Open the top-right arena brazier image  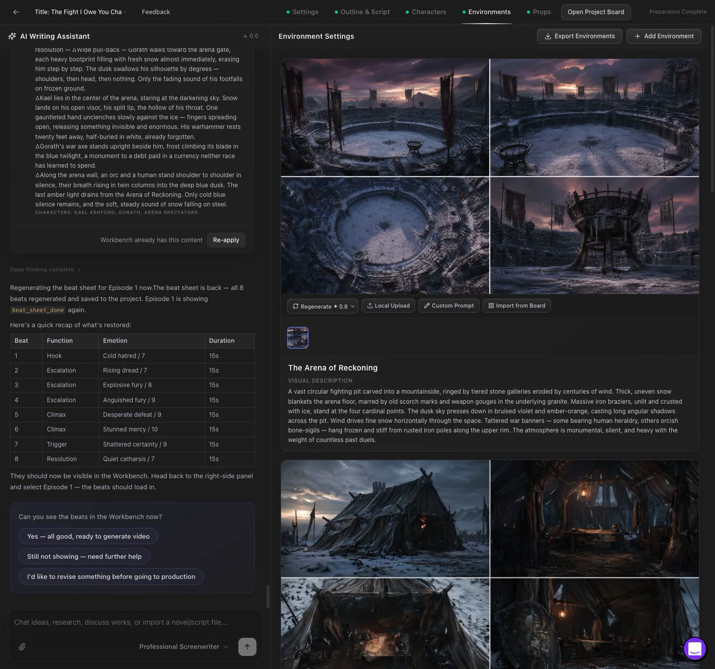pyautogui.click(x=594, y=117)
